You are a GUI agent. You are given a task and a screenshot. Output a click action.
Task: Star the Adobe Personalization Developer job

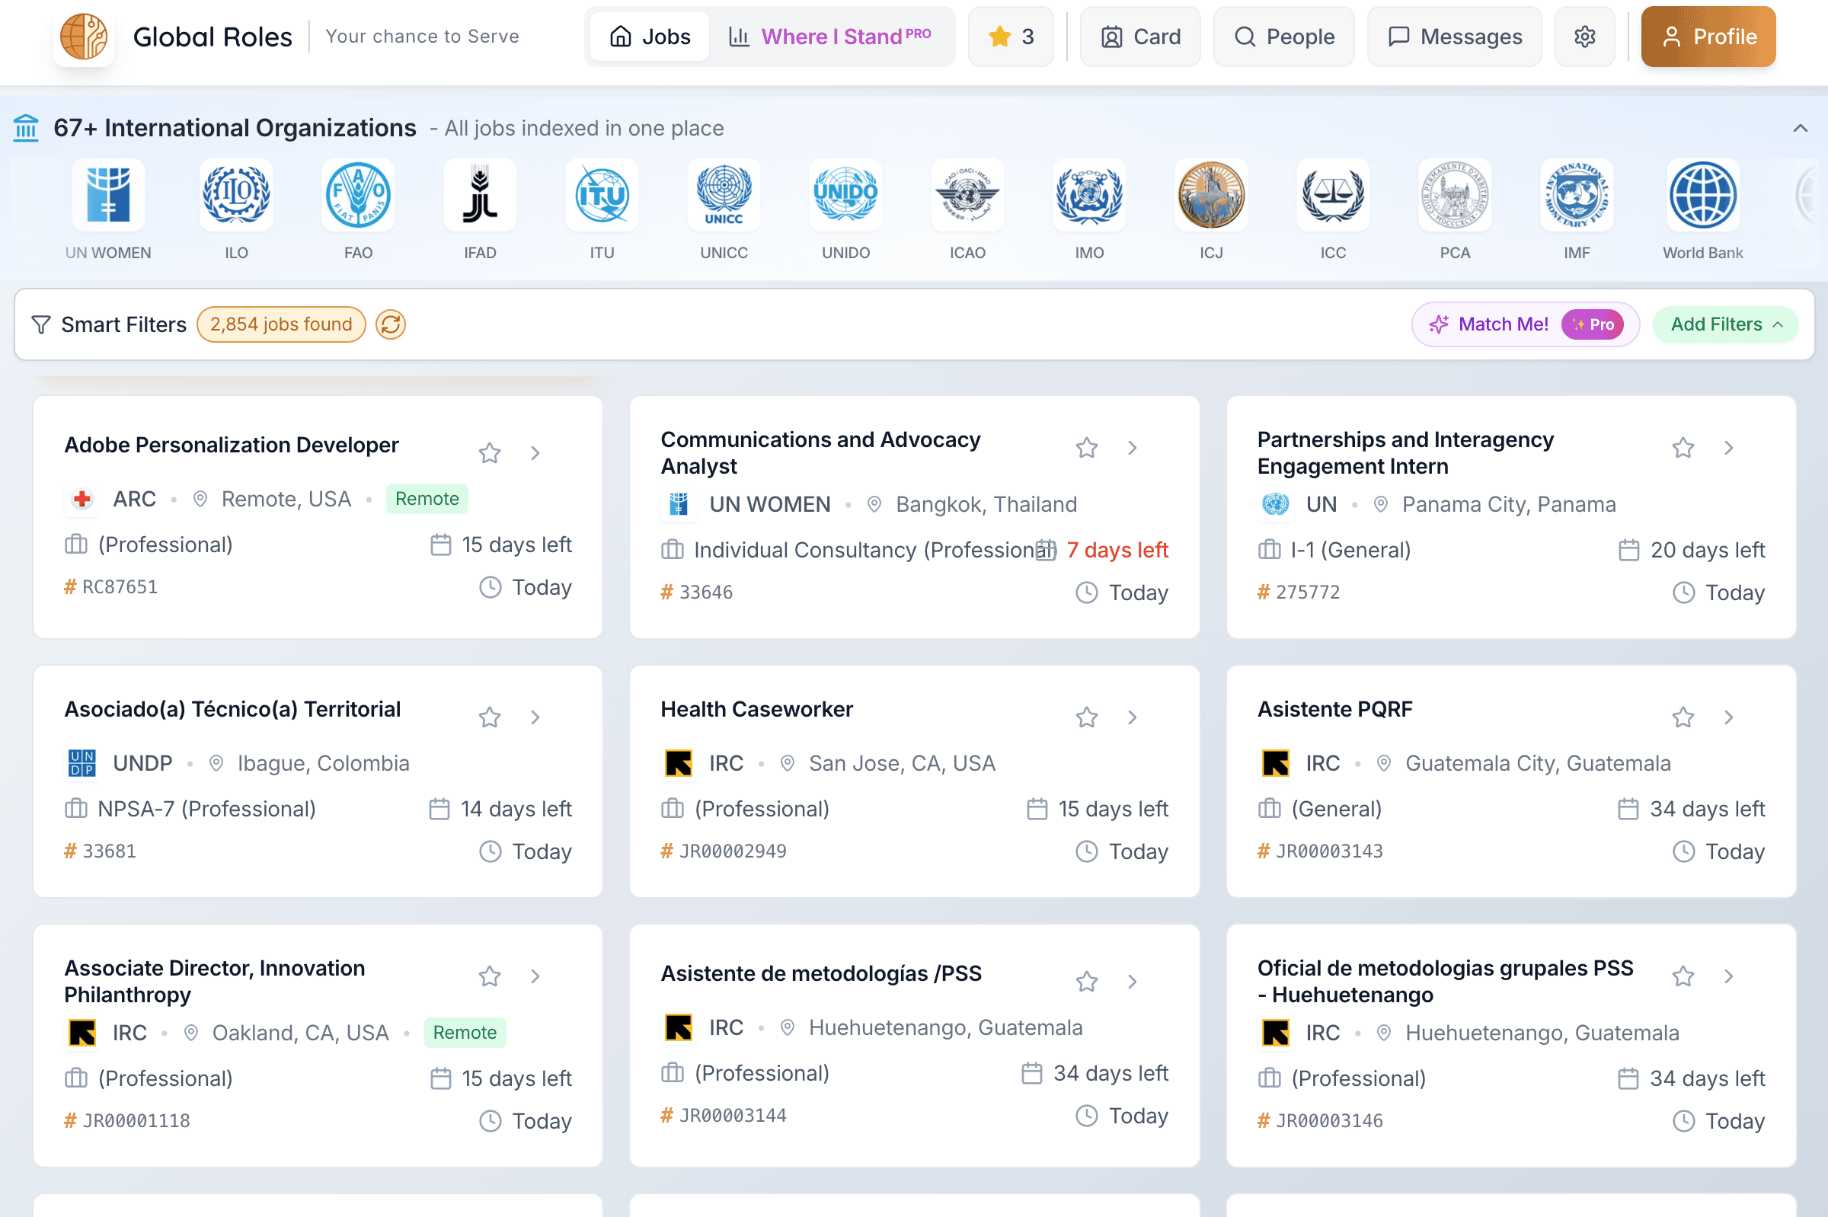pyautogui.click(x=489, y=452)
